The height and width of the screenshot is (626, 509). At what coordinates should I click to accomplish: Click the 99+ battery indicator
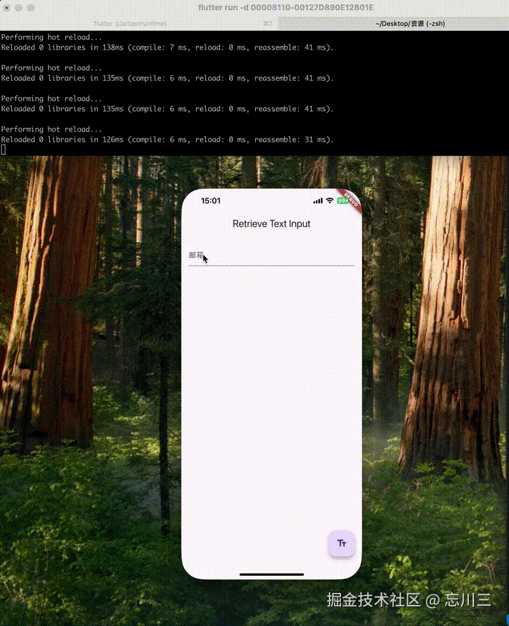coord(342,200)
